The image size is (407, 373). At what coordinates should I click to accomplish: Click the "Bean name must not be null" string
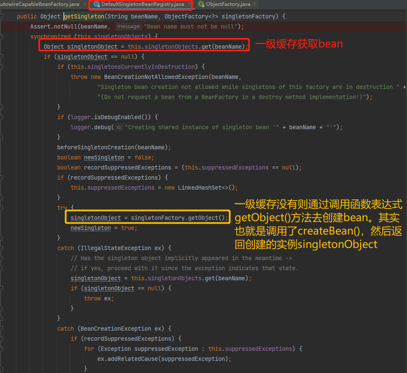coord(191,26)
